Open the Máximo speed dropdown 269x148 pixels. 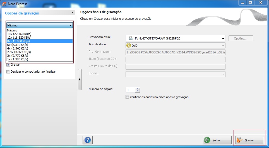point(40,25)
